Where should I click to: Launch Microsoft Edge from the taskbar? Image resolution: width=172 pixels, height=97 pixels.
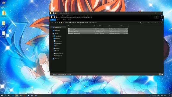point(13,95)
